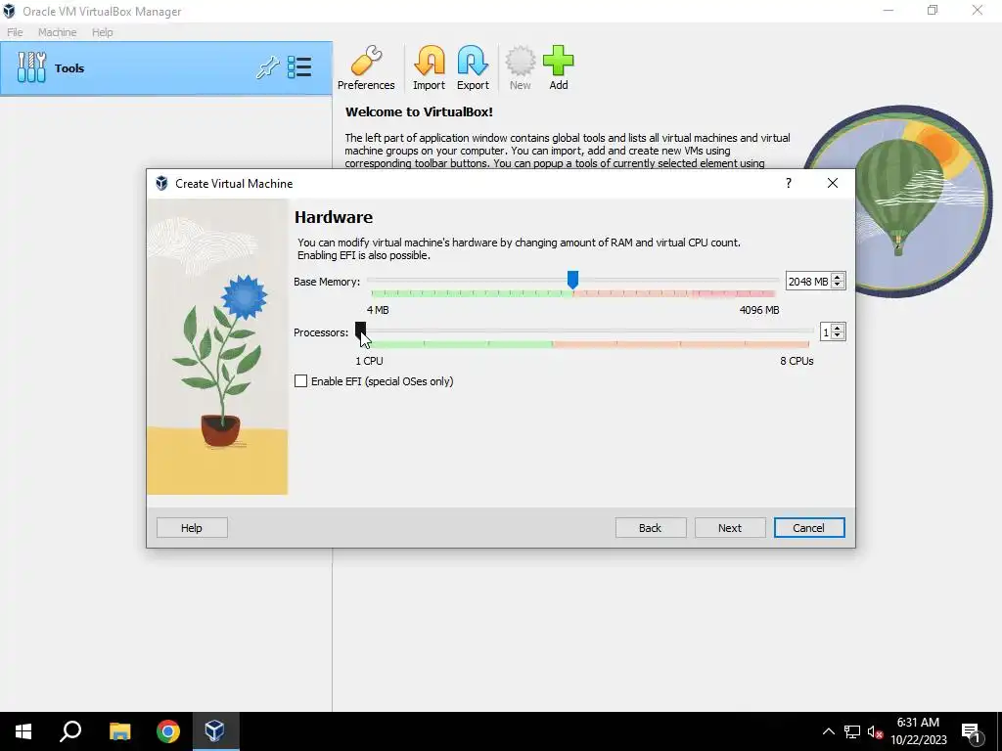Click the VirtualBox icon in the dialog title
The width and height of the screenshot is (1002, 751).
click(161, 184)
